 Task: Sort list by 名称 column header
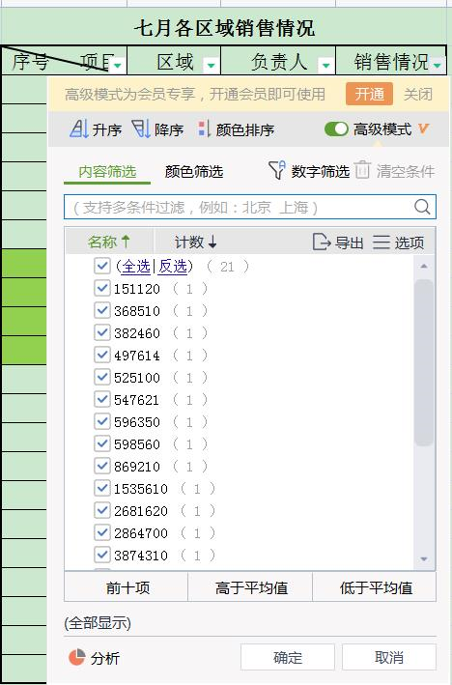click(109, 242)
